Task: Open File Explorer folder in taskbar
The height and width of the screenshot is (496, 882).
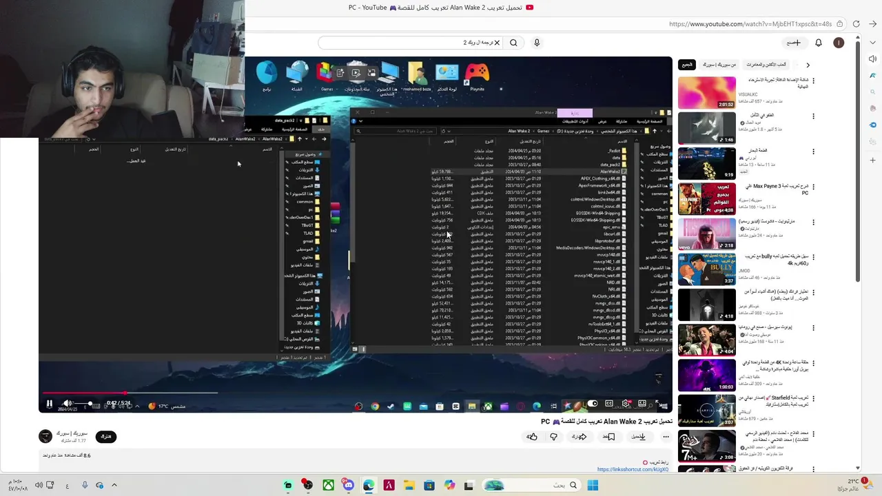Action: pos(409,485)
